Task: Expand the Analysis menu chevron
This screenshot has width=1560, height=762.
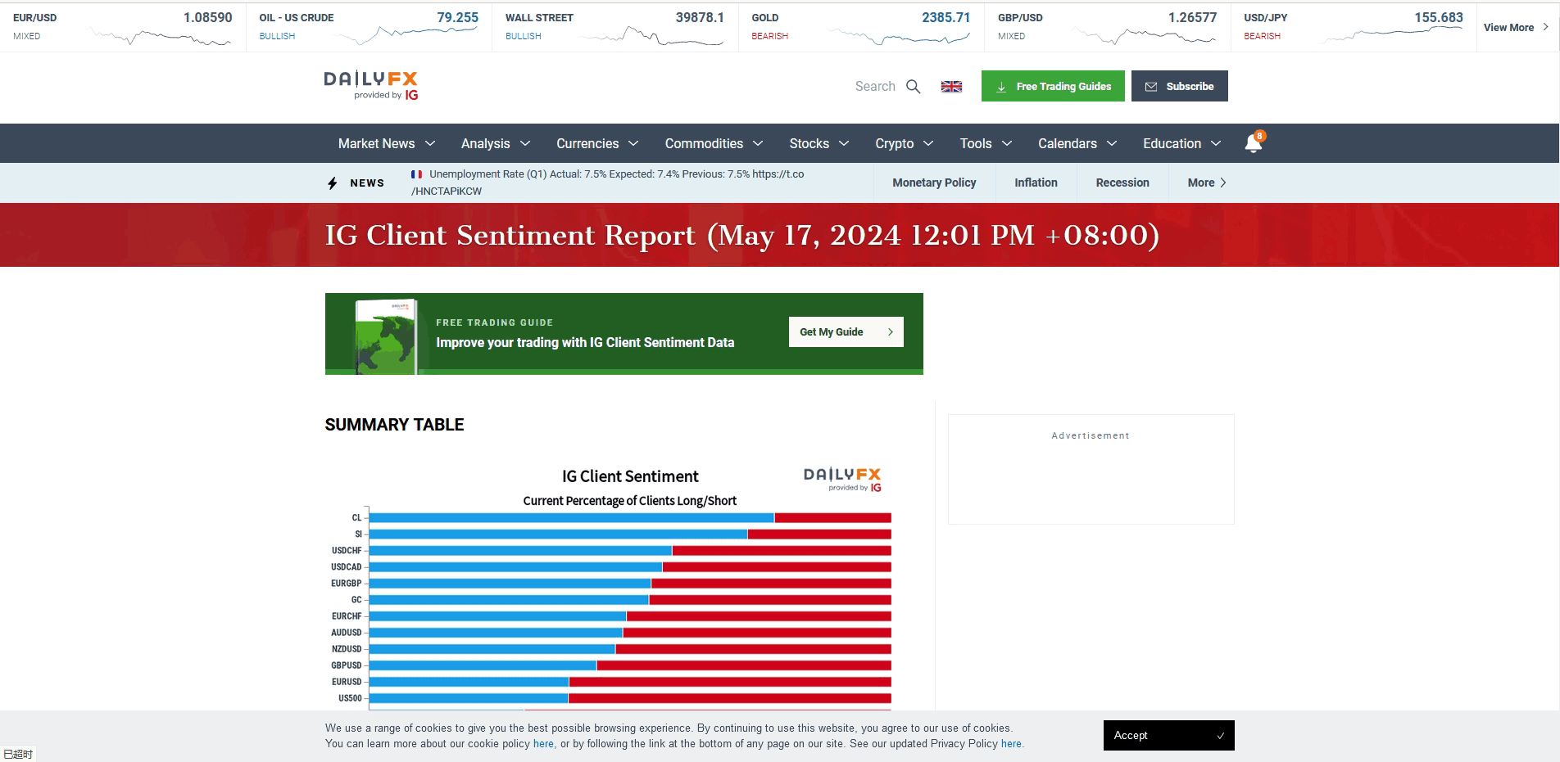Action: pos(525,143)
